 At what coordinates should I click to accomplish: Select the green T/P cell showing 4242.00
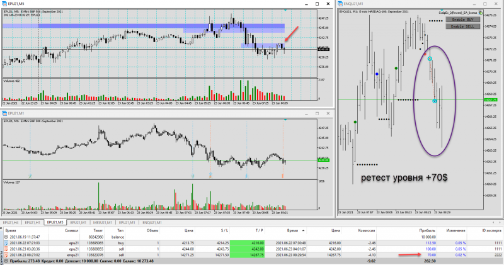(247, 249)
